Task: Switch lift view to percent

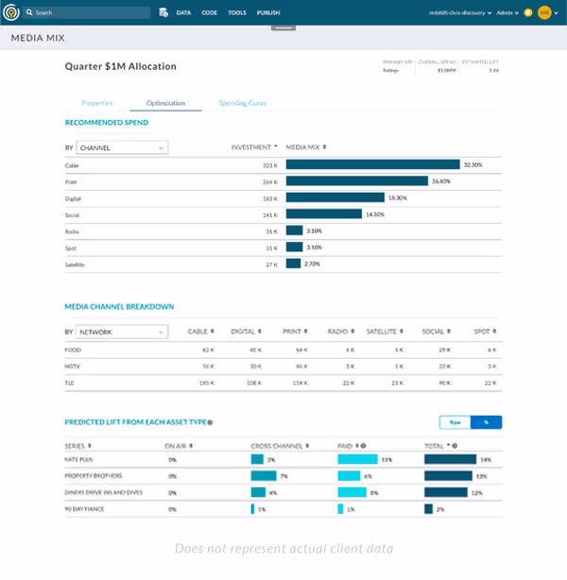Action: tap(487, 422)
